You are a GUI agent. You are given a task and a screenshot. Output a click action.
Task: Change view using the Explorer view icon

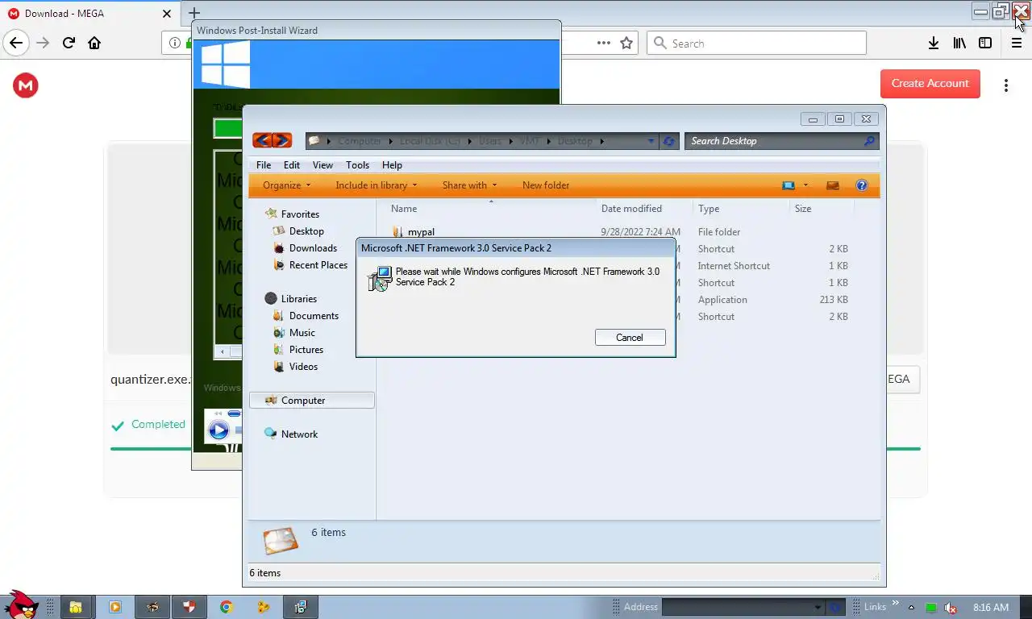[789, 185]
